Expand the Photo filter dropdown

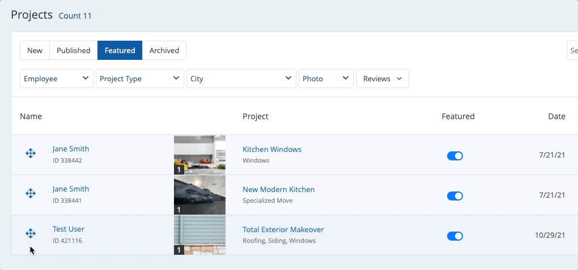coord(326,79)
